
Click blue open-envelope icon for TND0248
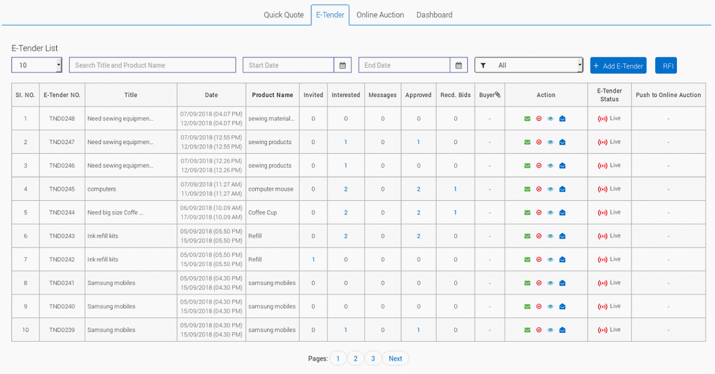click(x=562, y=118)
